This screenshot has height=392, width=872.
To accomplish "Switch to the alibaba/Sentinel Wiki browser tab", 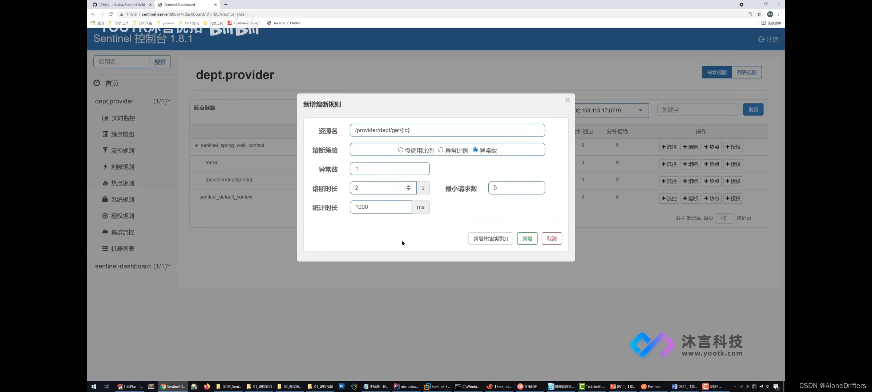I will pyautogui.click(x=122, y=5).
